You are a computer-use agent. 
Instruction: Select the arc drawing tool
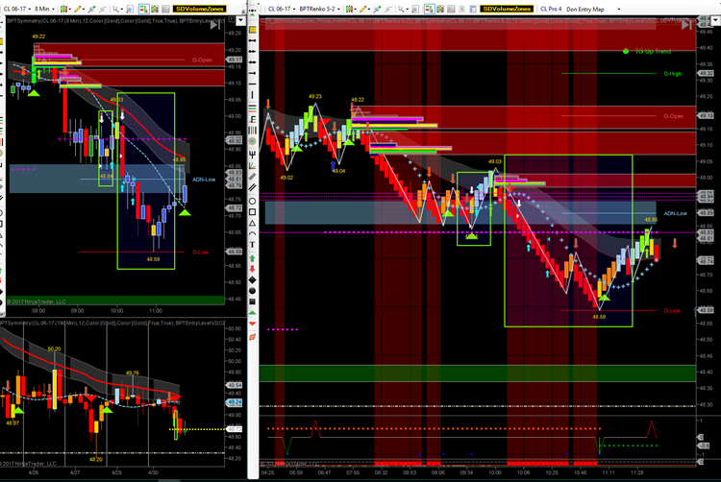[253, 233]
